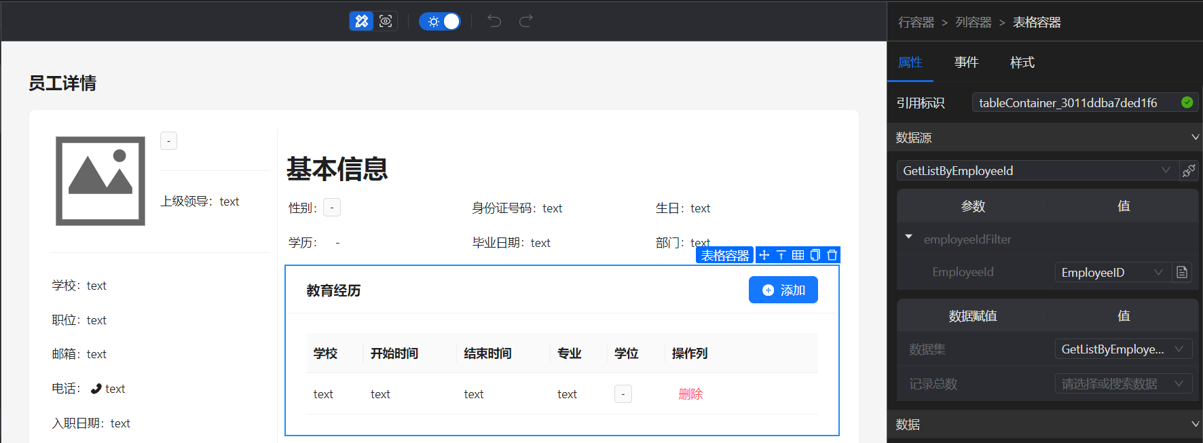Click the 入职日期: text field
This screenshot has height=443, width=1203.
pos(91,423)
